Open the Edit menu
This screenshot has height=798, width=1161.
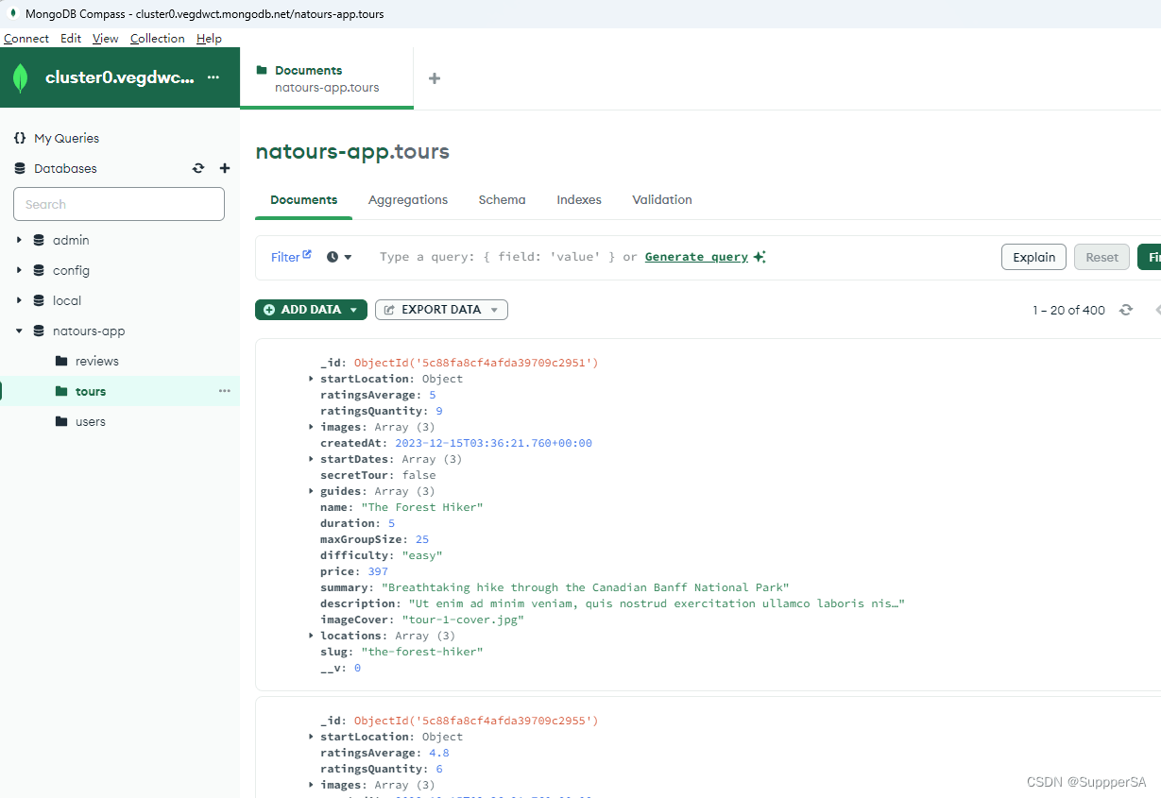(x=71, y=39)
